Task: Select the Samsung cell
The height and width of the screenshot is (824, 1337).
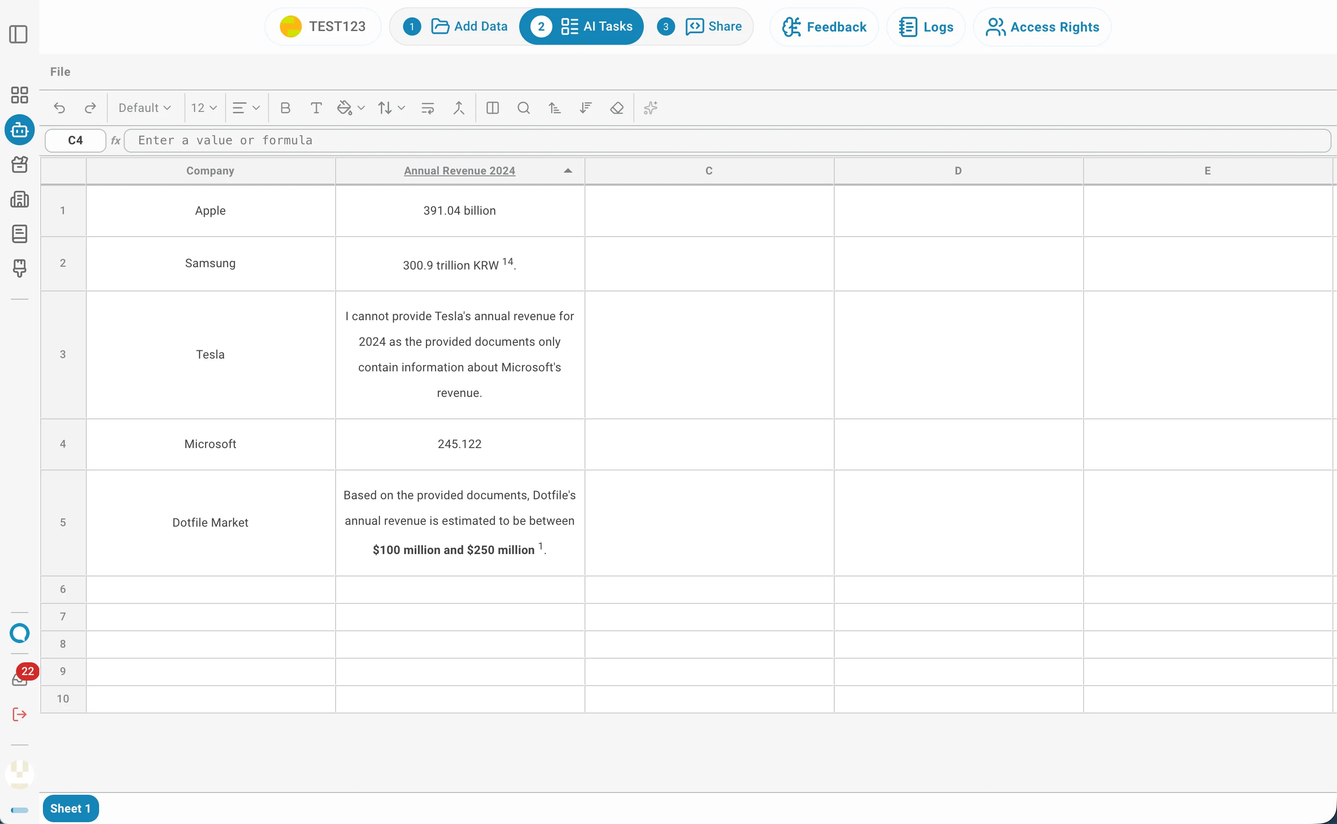Action: pos(211,263)
